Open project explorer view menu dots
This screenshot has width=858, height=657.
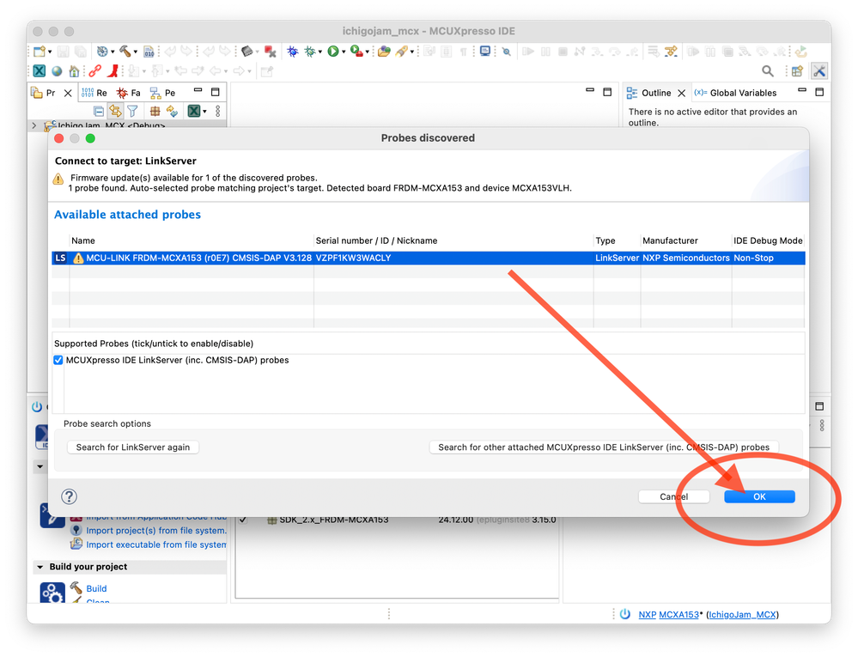click(218, 111)
